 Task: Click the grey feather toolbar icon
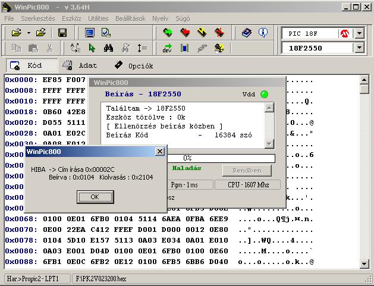click(202, 48)
